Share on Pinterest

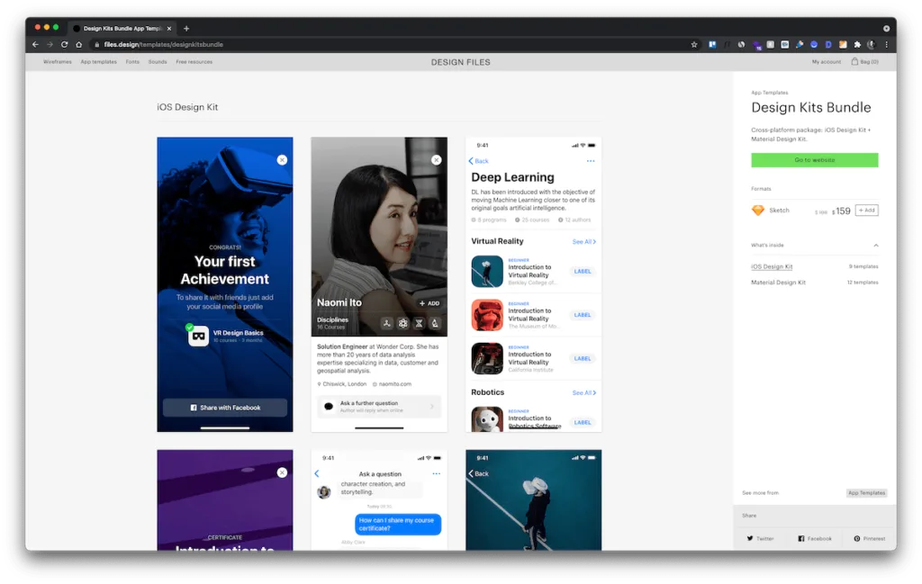[870, 539]
